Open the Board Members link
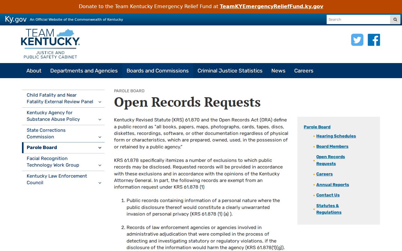Image resolution: width=402 pixels, height=251 pixels. [332, 146]
